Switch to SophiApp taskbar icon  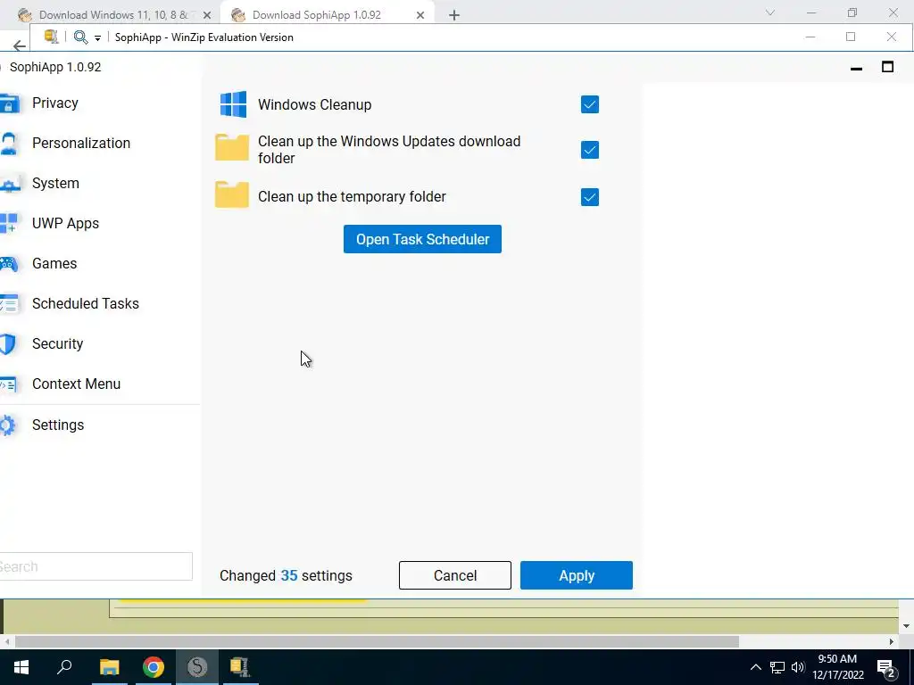(197, 667)
